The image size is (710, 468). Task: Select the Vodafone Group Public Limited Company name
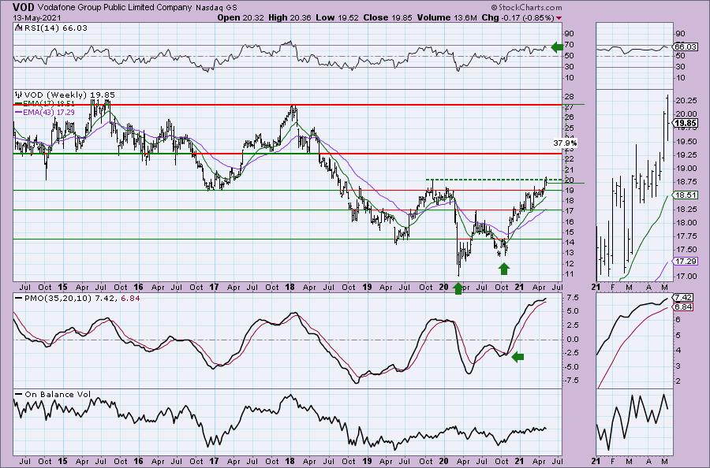115,8
